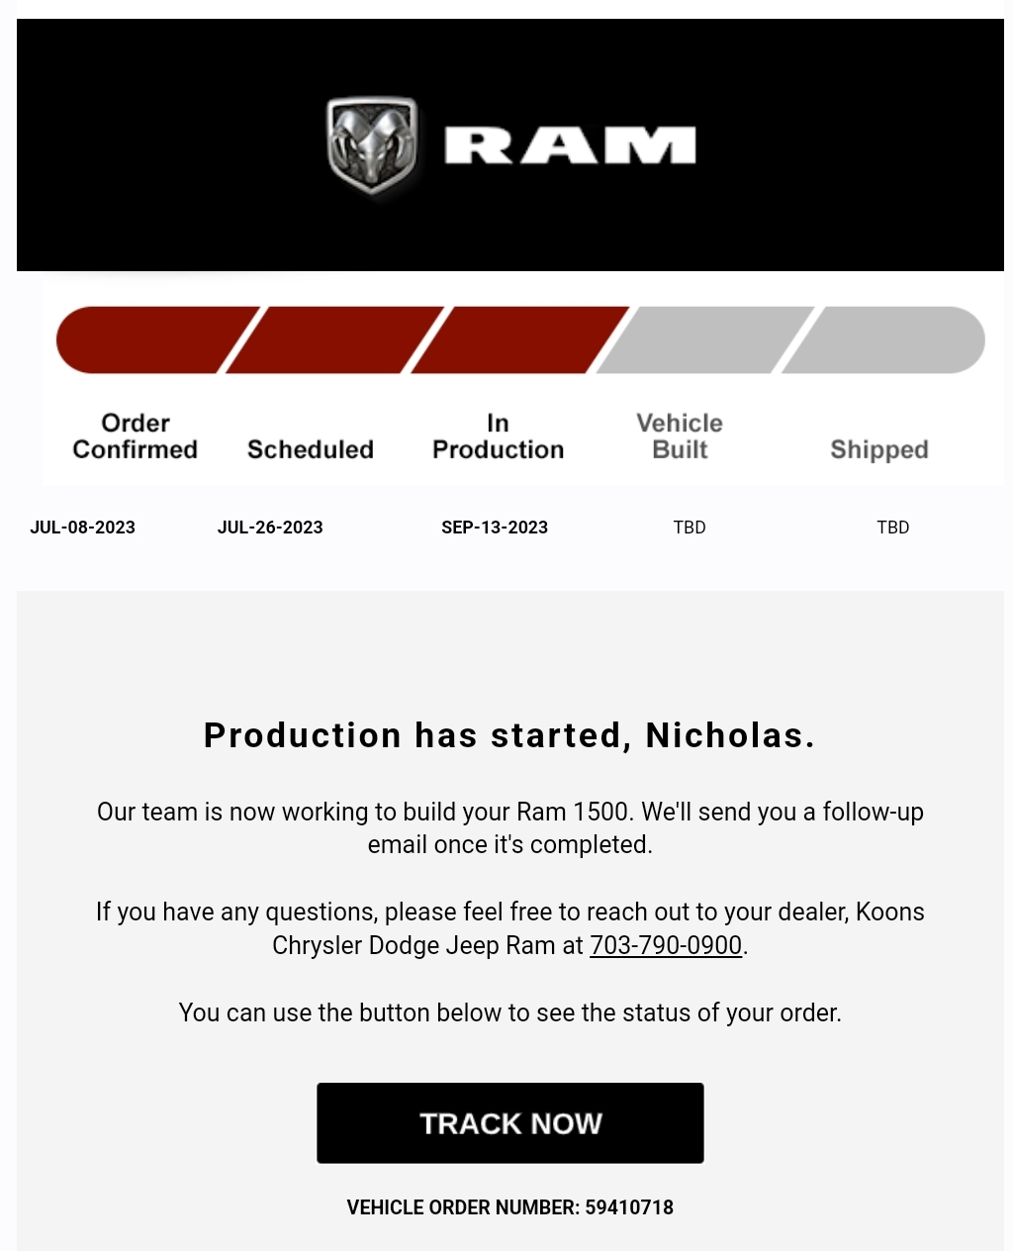Open the TRACK NOW button
Screen dimensions: 1013x1251
tap(510, 1122)
